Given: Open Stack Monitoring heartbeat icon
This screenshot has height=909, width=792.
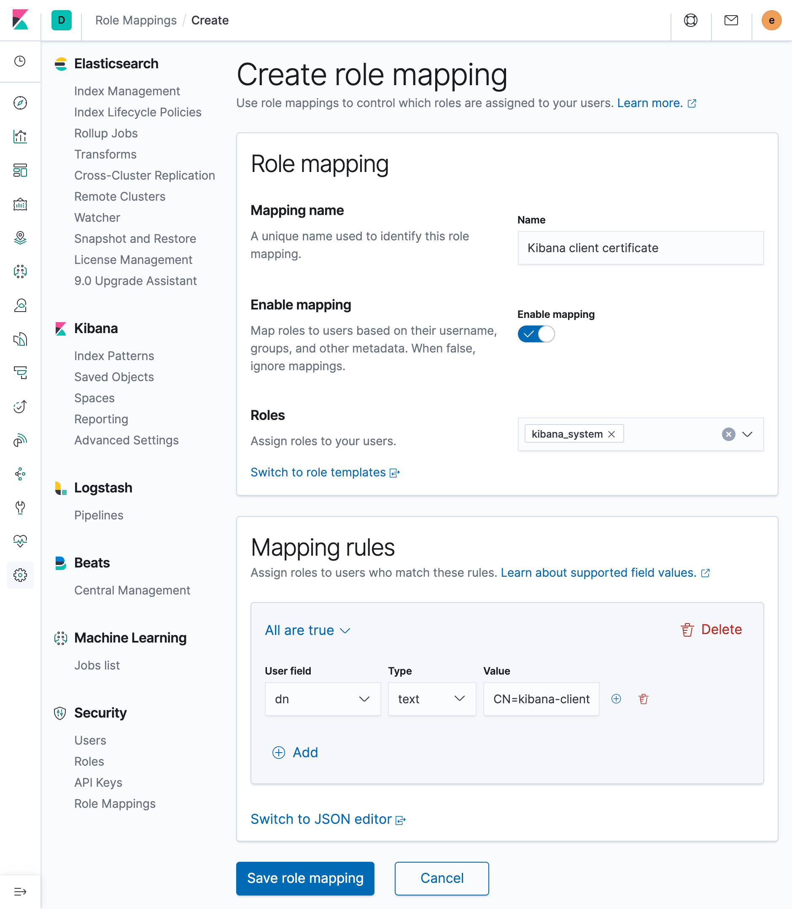Looking at the screenshot, I should click(x=20, y=541).
